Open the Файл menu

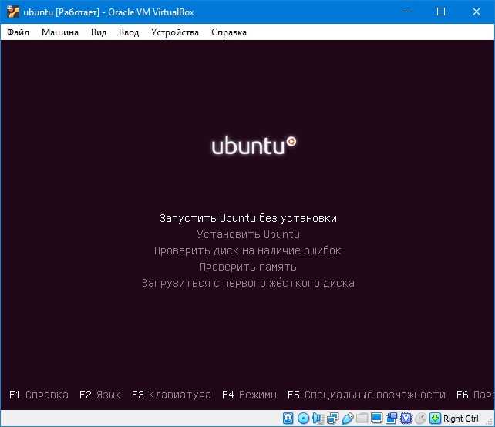[x=18, y=32]
